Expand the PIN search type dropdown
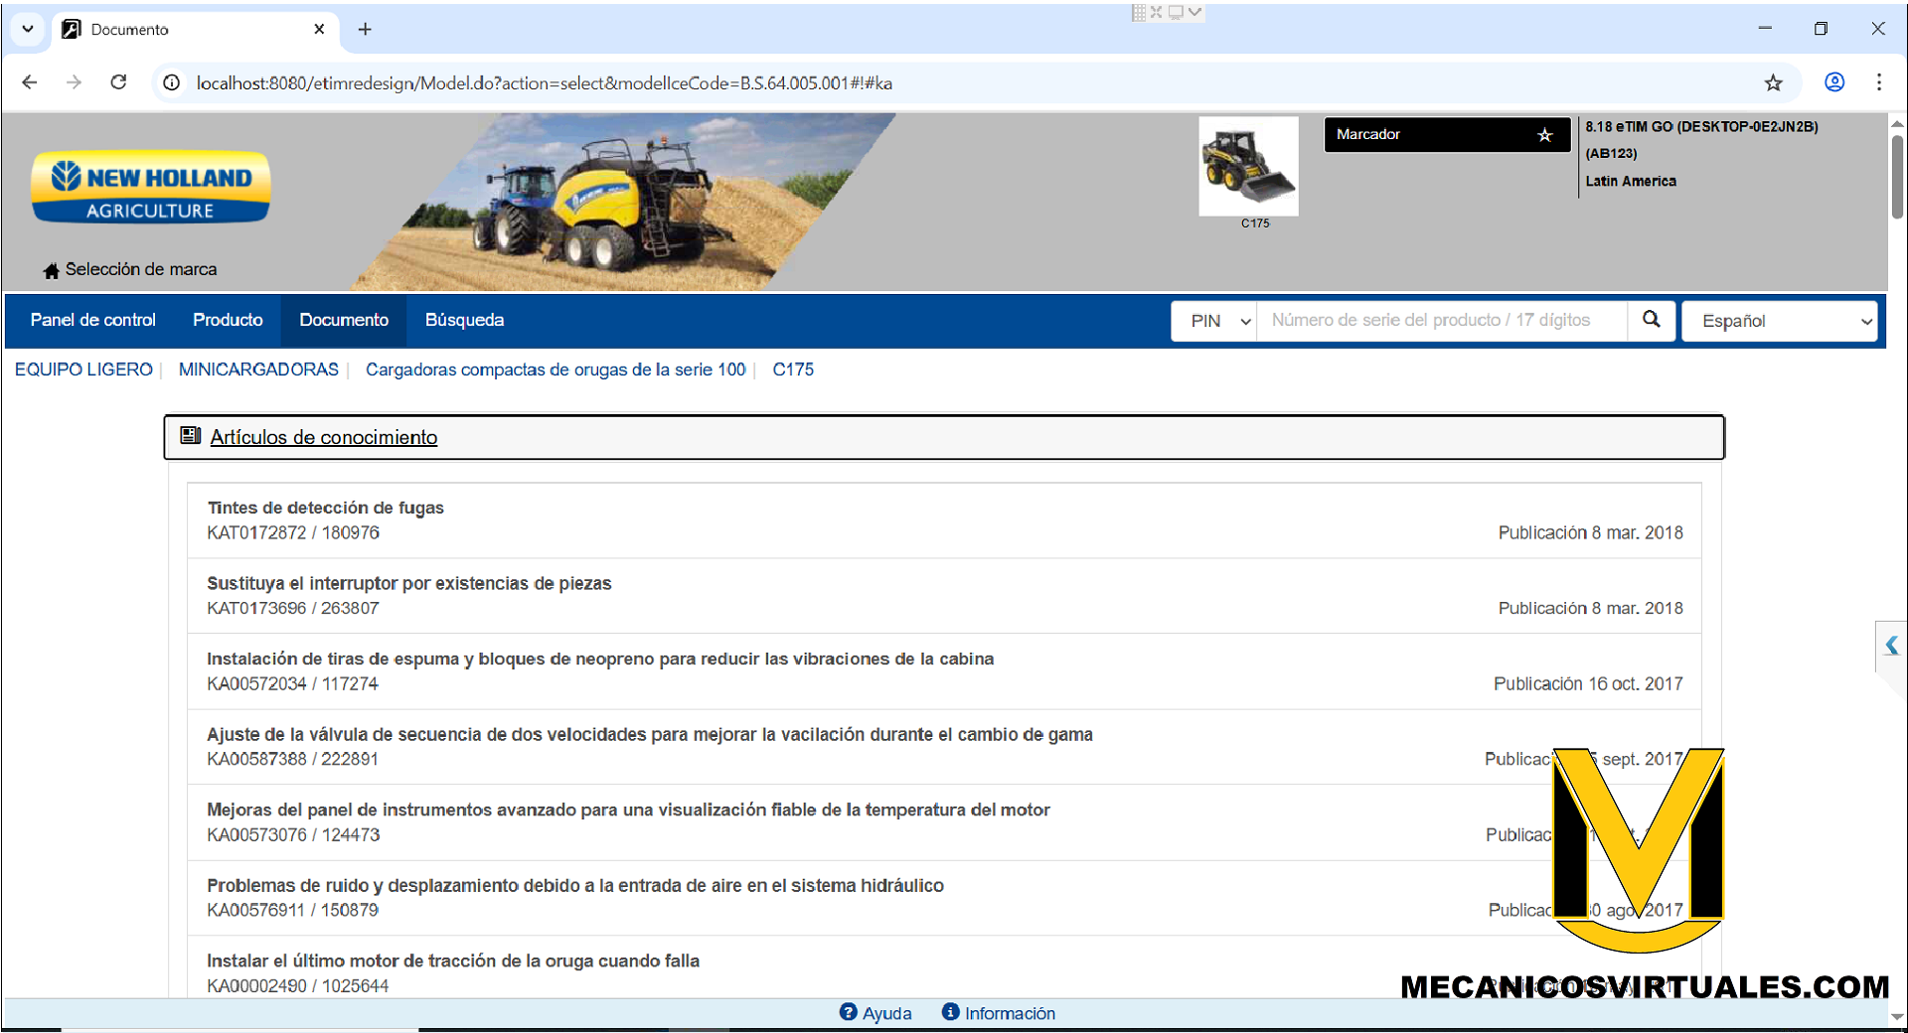1908x1033 pixels. (1214, 321)
